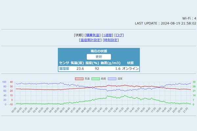Click the 23.6 temperature value

tap(80, 69)
